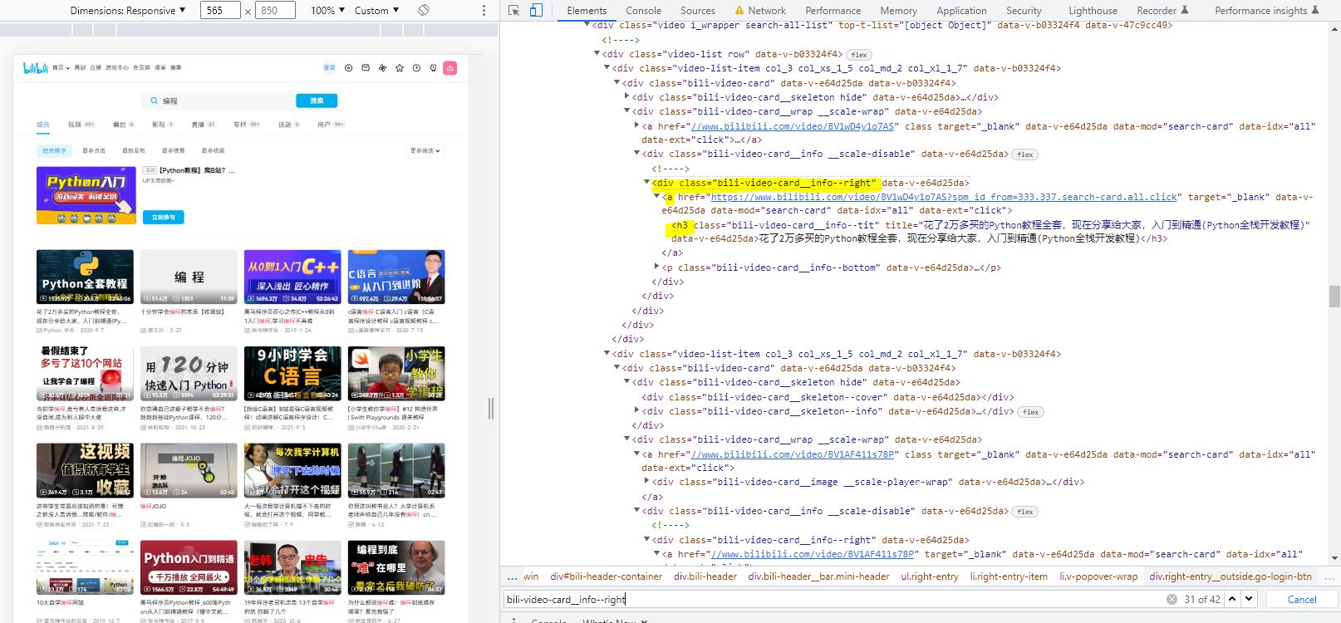The width and height of the screenshot is (1341, 623).
Task: Select breadcrumb div.bili-header
Action: coord(705,576)
